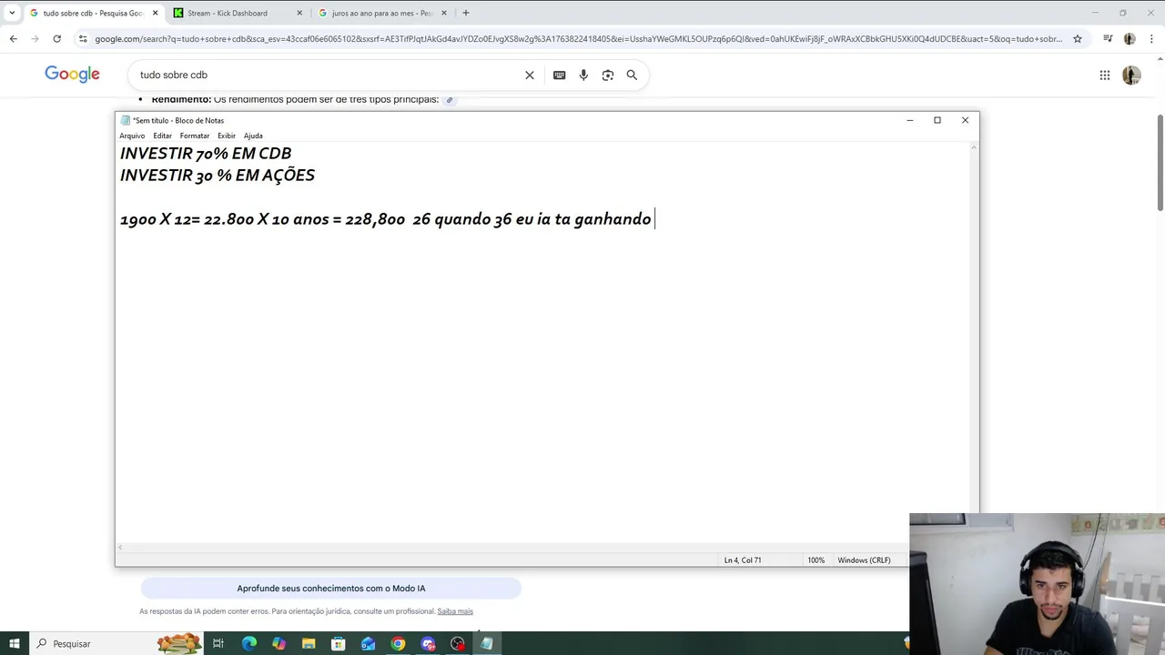Go to Google home via logo
Image resolution: width=1165 pixels, height=655 pixels.
(x=72, y=75)
